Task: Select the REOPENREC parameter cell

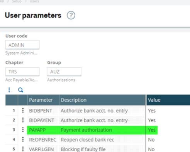Action: click(x=43, y=140)
